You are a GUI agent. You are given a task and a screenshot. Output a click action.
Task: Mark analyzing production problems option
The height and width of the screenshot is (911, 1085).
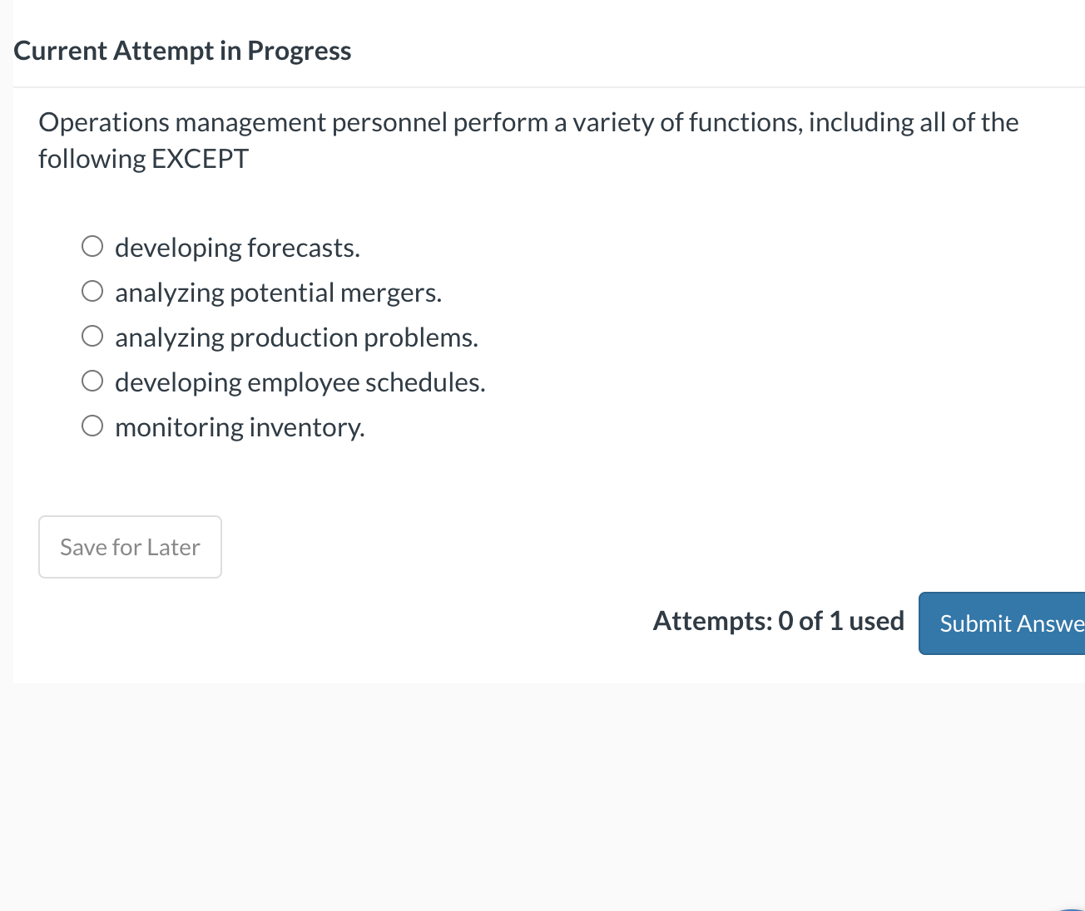[x=92, y=335]
